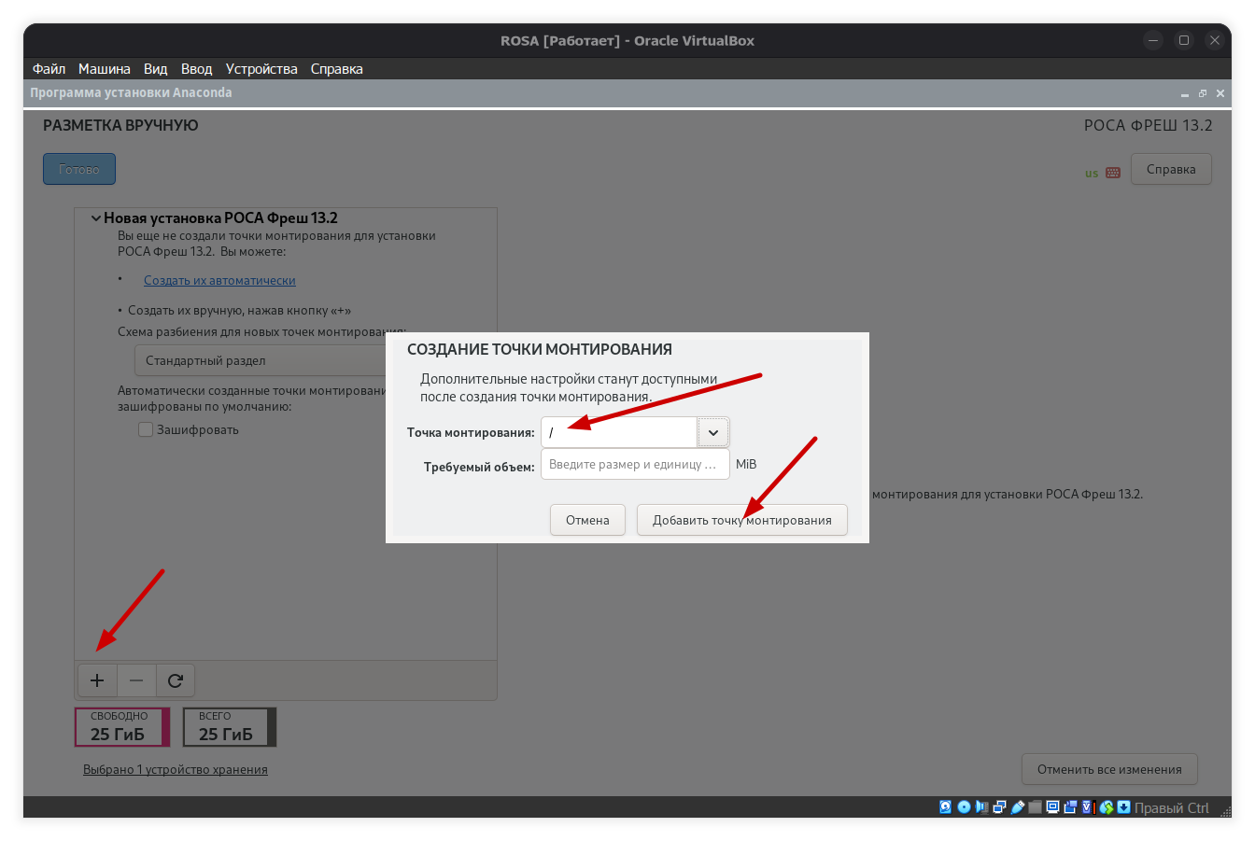Follow the 'Создать их автоматически' link
The width and height of the screenshot is (1255, 841).
pos(219,280)
